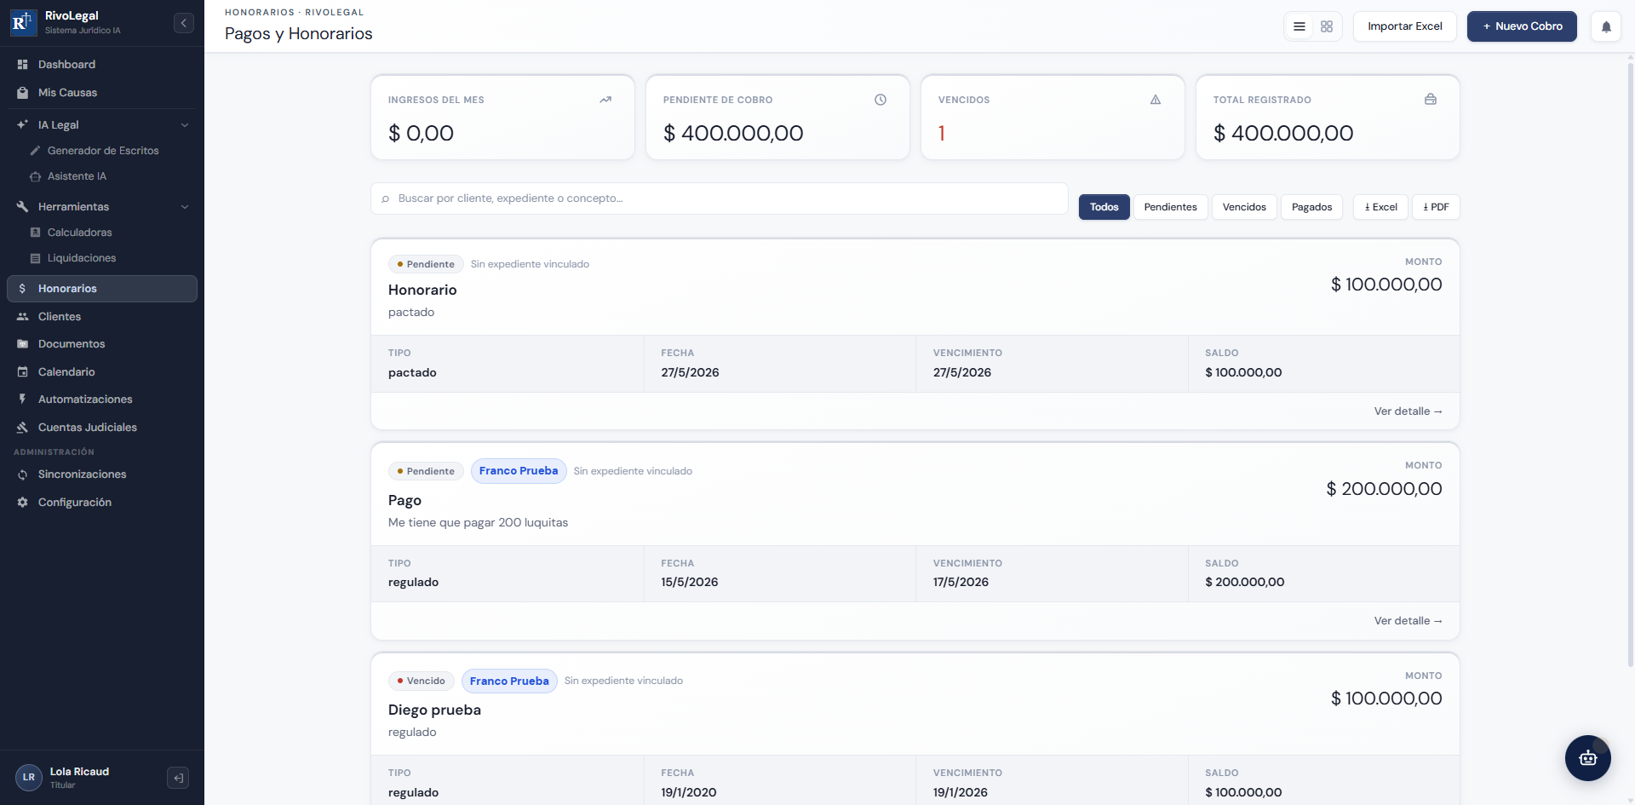Image resolution: width=1635 pixels, height=805 pixels.
Task: Switch to list view layout
Action: point(1299,26)
